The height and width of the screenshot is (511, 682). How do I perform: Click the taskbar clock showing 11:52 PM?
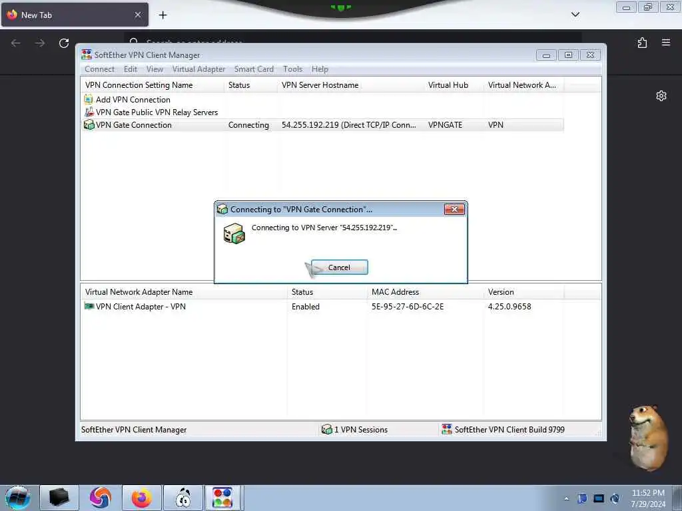647,498
